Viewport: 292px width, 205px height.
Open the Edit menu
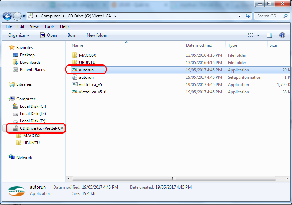click(21, 26)
